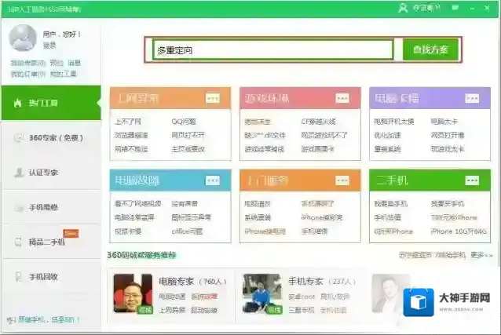Open the 电脑专家 expert photo
The image size is (501, 335).
pyautogui.click(x=133, y=293)
